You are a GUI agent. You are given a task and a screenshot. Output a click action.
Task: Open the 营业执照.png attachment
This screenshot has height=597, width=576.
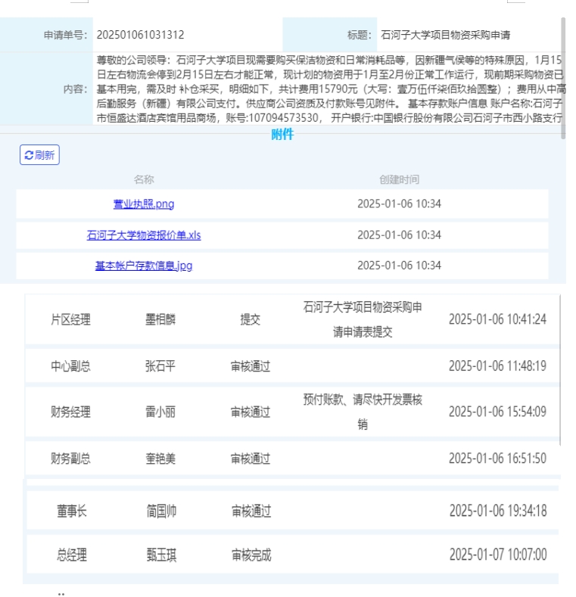point(144,204)
